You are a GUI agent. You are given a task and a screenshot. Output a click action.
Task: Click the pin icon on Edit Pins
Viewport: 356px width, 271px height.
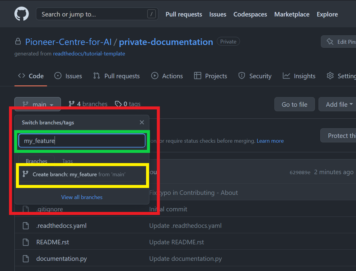coord(330,42)
